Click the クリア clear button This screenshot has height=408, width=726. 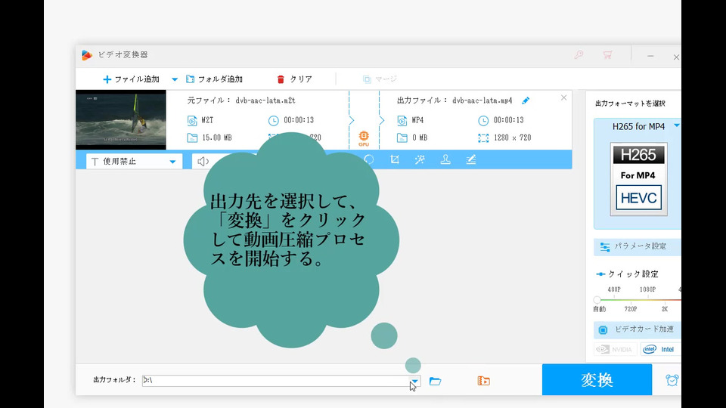294,79
